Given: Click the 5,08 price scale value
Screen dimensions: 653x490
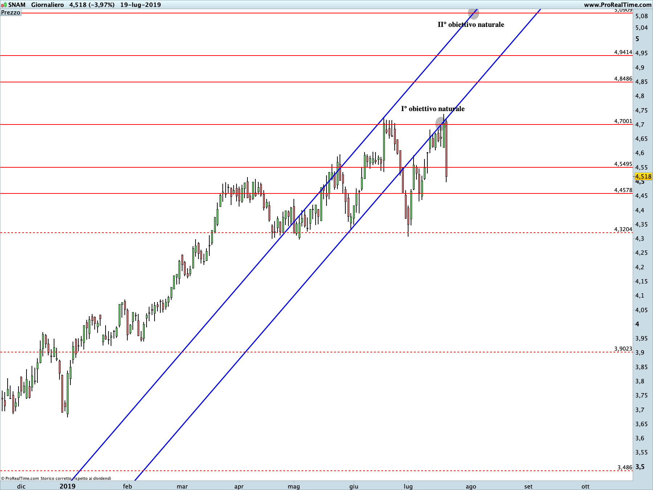Looking at the screenshot, I should point(641,16).
